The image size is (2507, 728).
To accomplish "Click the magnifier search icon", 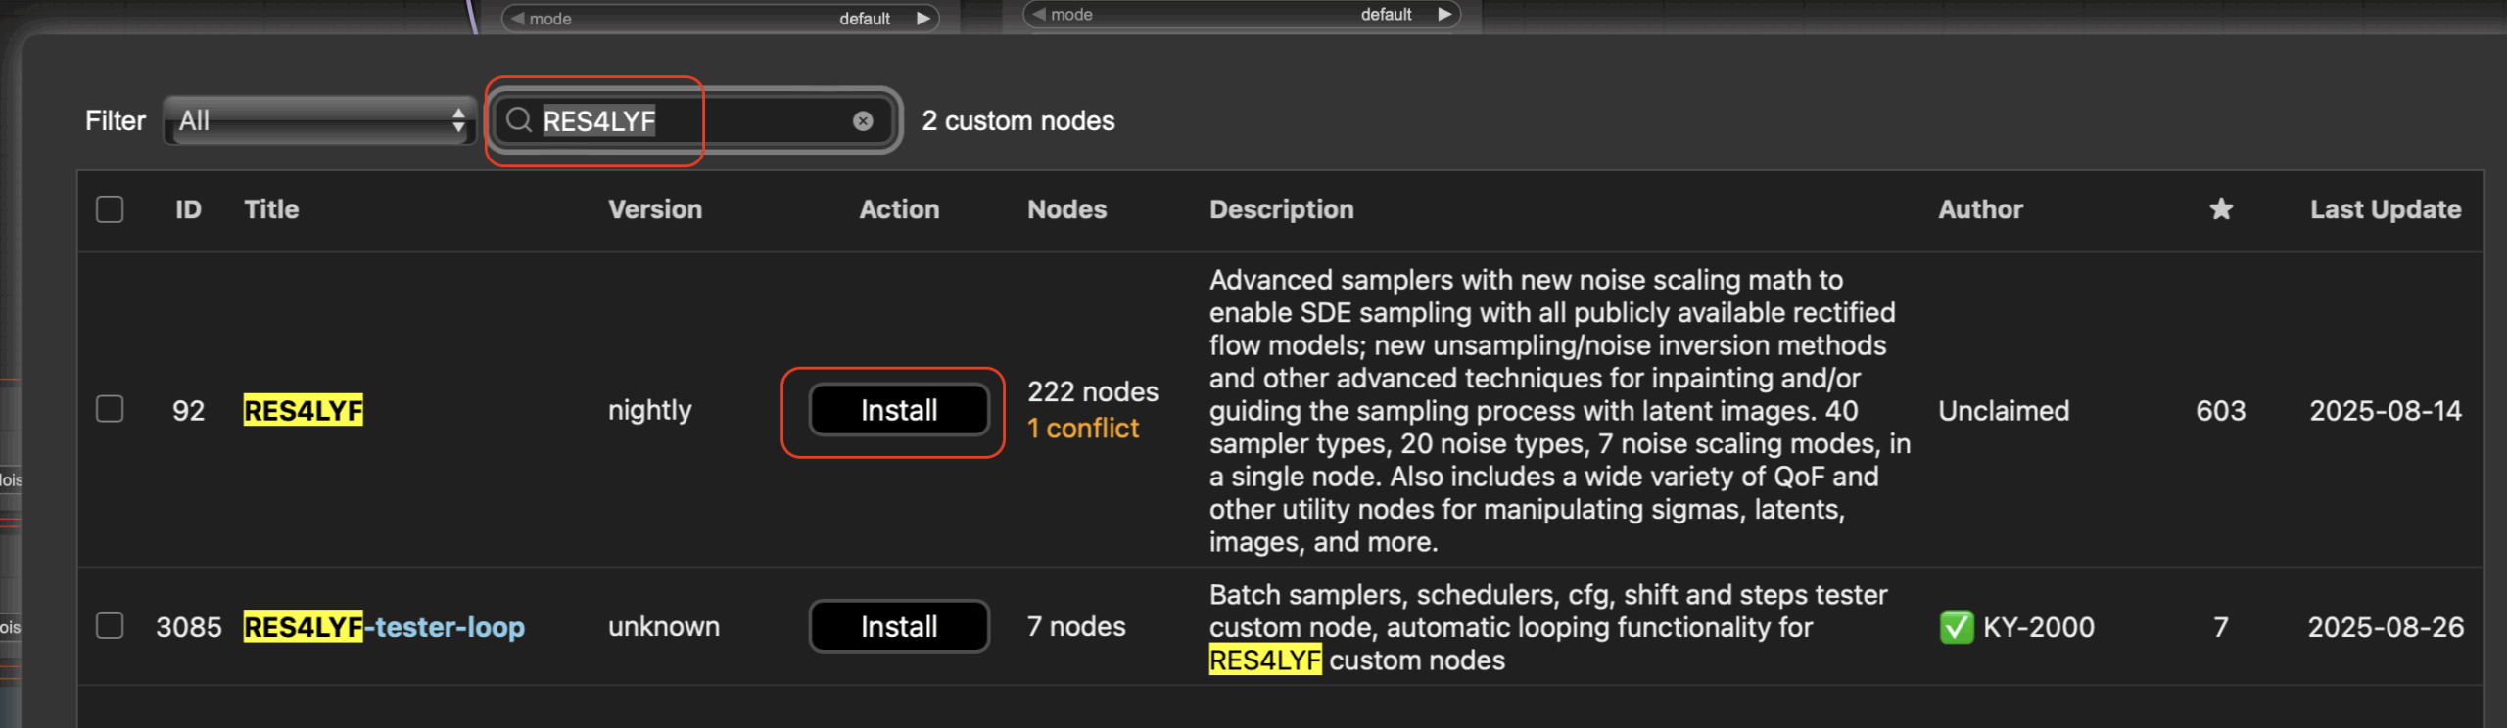I will point(519,120).
